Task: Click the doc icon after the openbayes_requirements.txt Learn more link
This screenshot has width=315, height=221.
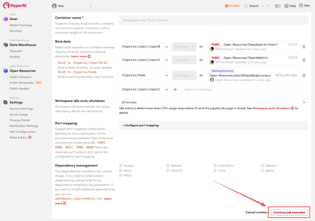Action: [x=64, y=203]
